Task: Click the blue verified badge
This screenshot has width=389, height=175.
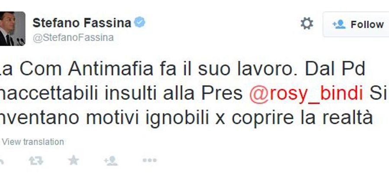Action: click(x=140, y=22)
